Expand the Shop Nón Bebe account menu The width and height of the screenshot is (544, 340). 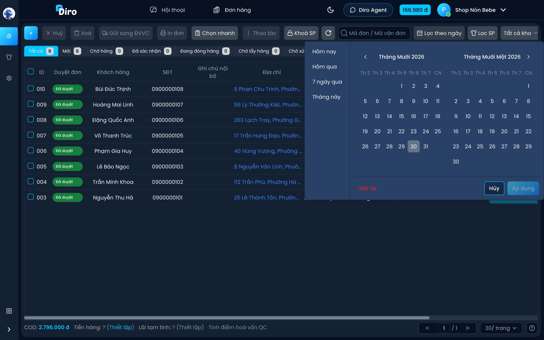coord(480,10)
